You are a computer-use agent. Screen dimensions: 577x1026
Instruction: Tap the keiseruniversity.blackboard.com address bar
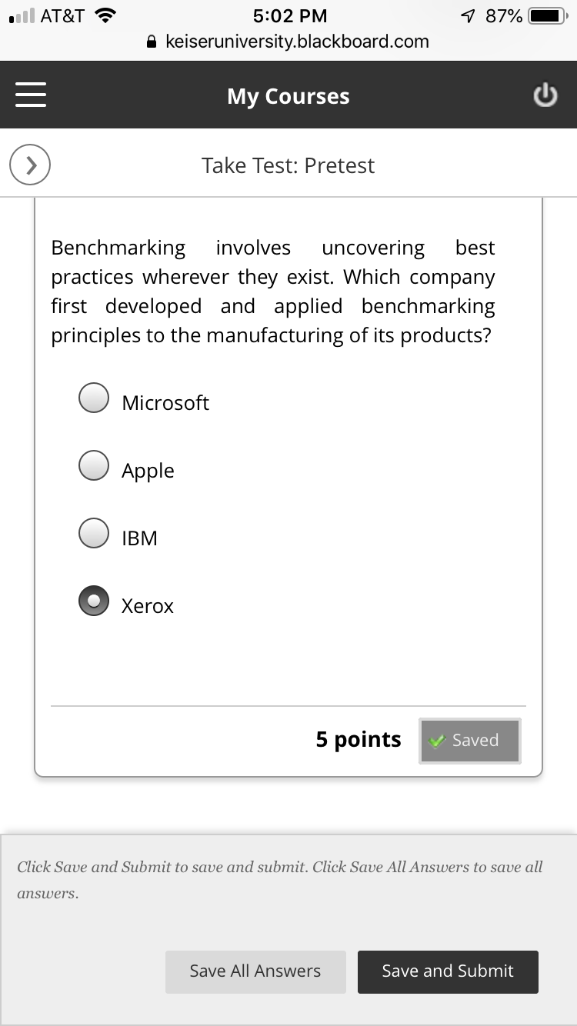click(296, 42)
